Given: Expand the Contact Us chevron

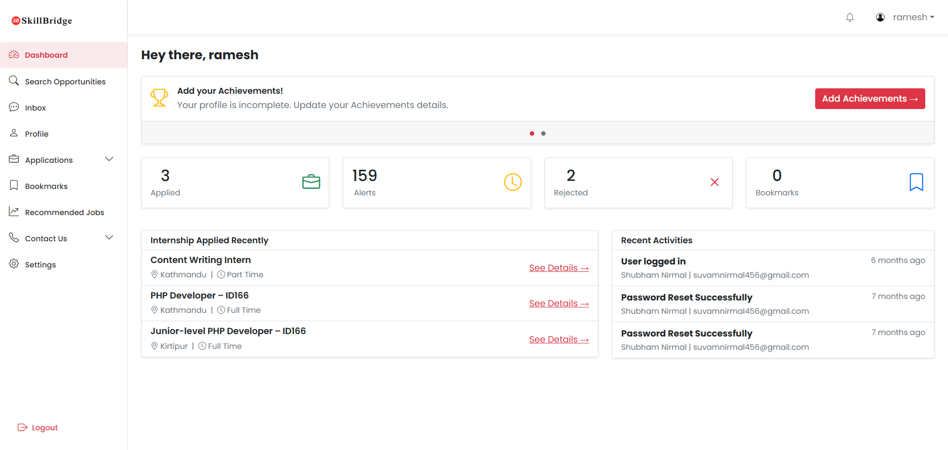Looking at the screenshot, I should pos(109,237).
